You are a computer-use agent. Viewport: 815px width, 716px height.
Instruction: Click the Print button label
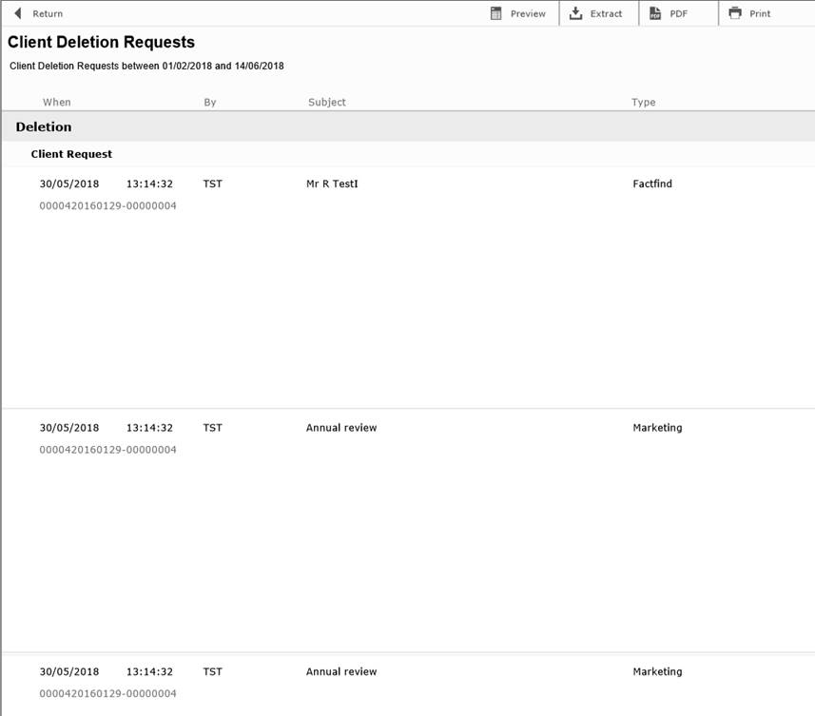click(x=760, y=14)
